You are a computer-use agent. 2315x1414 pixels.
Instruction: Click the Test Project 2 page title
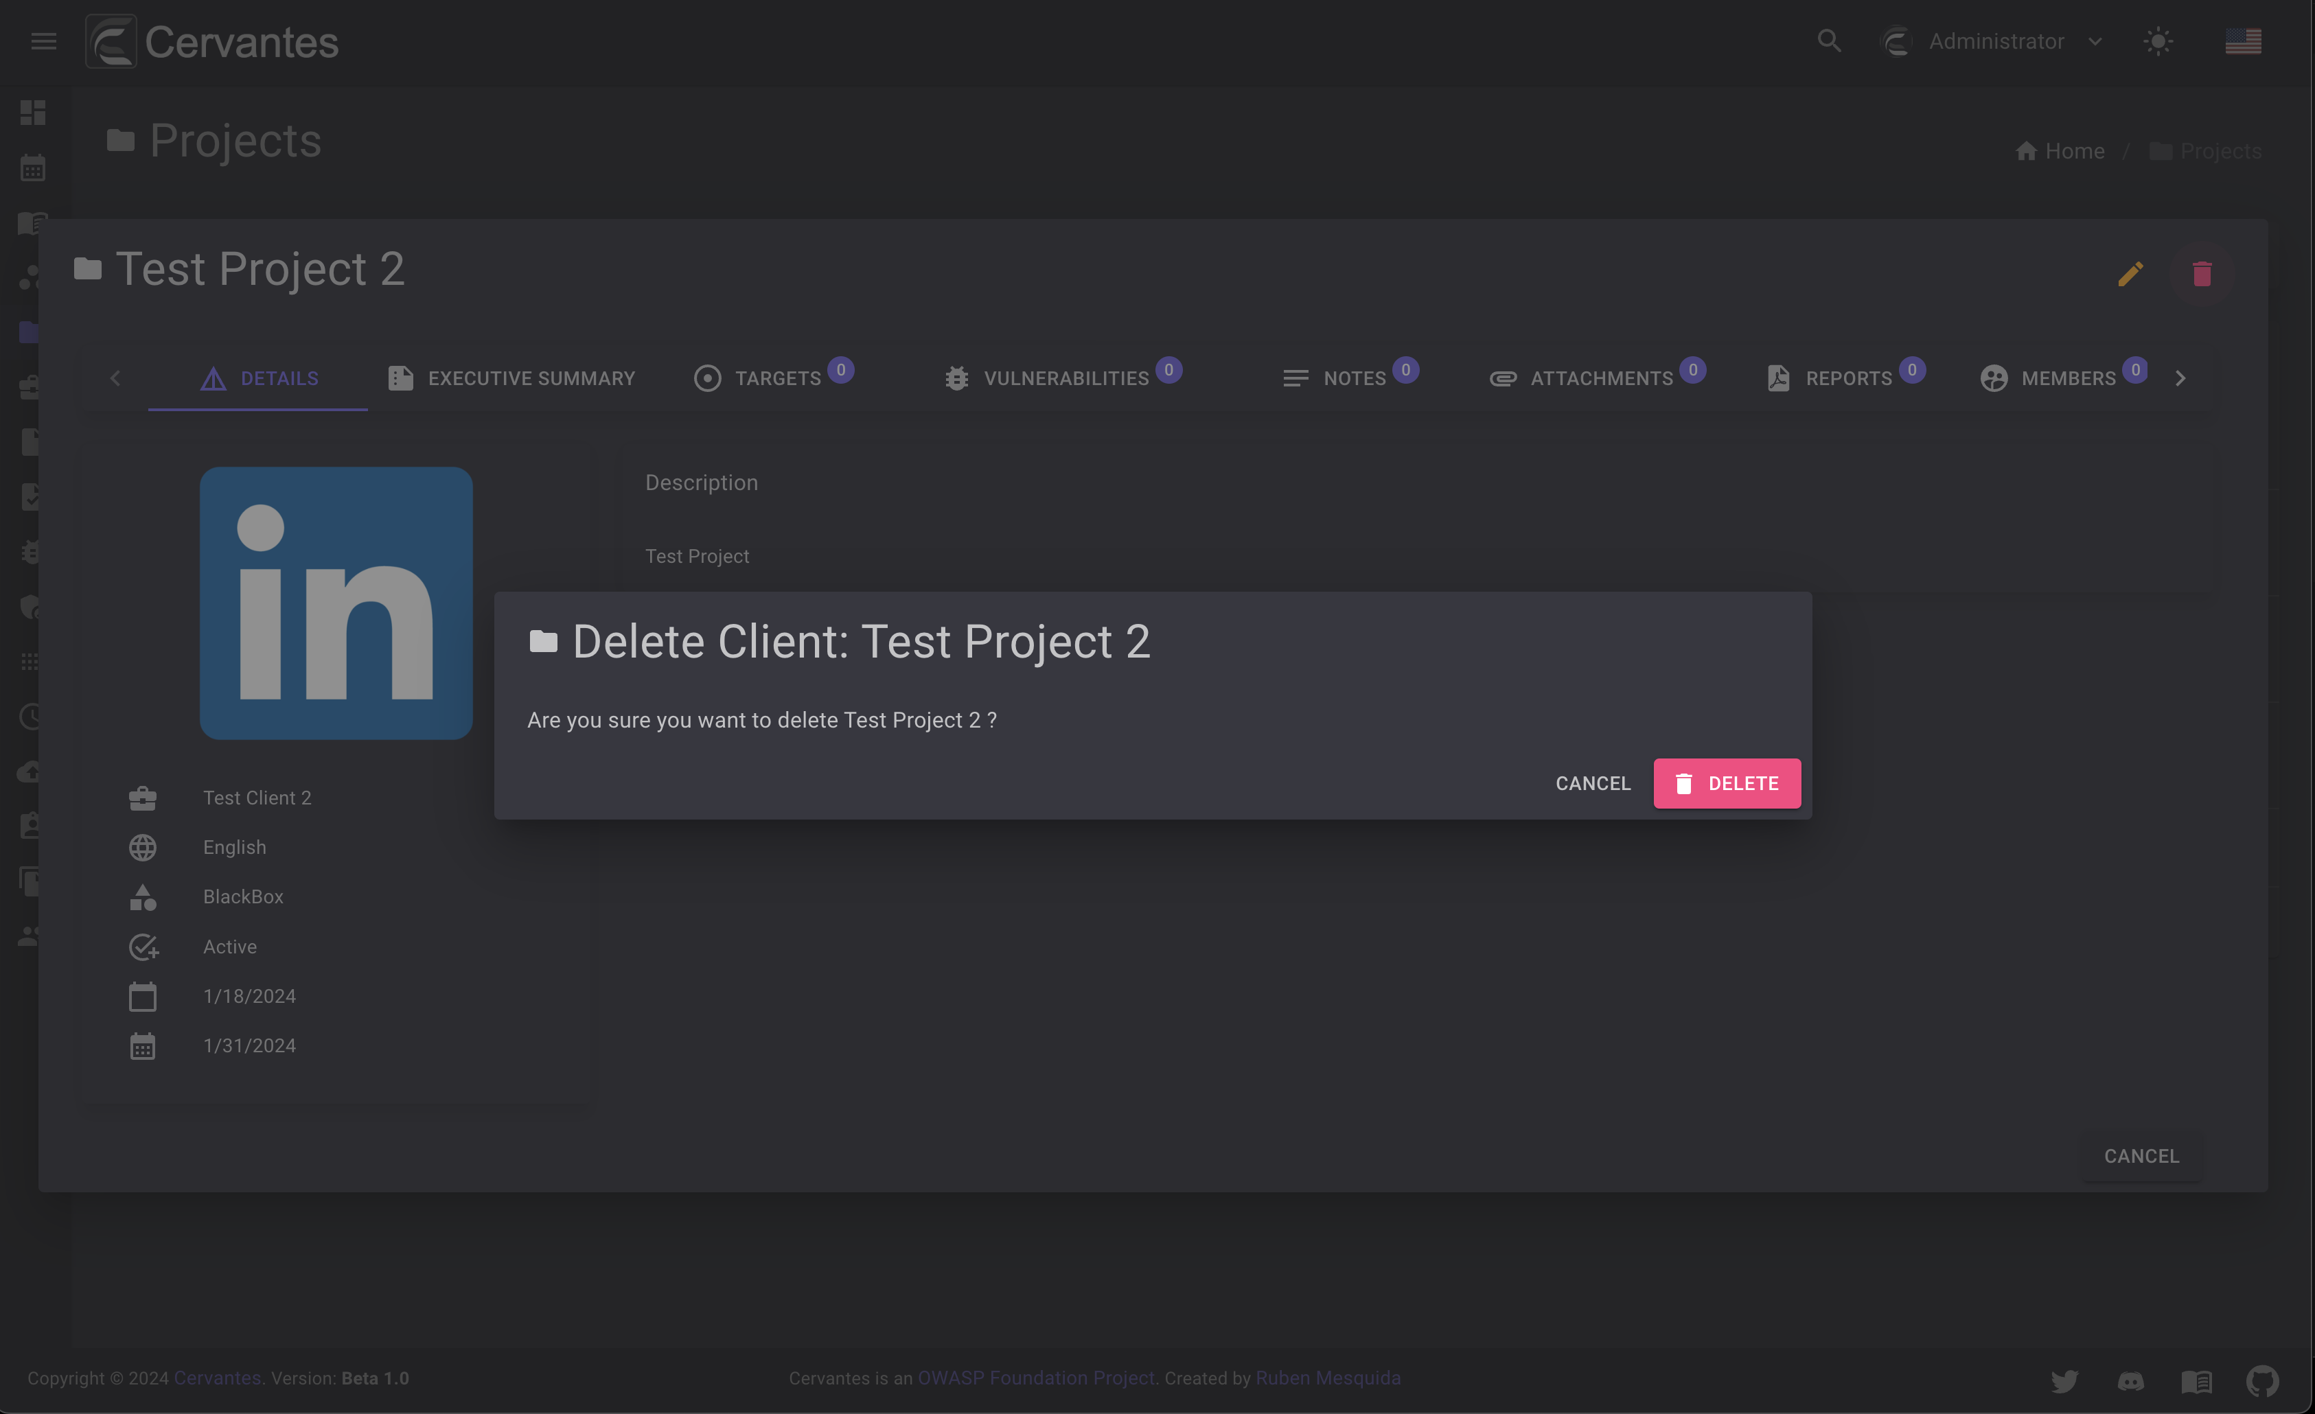[x=260, y=268]
